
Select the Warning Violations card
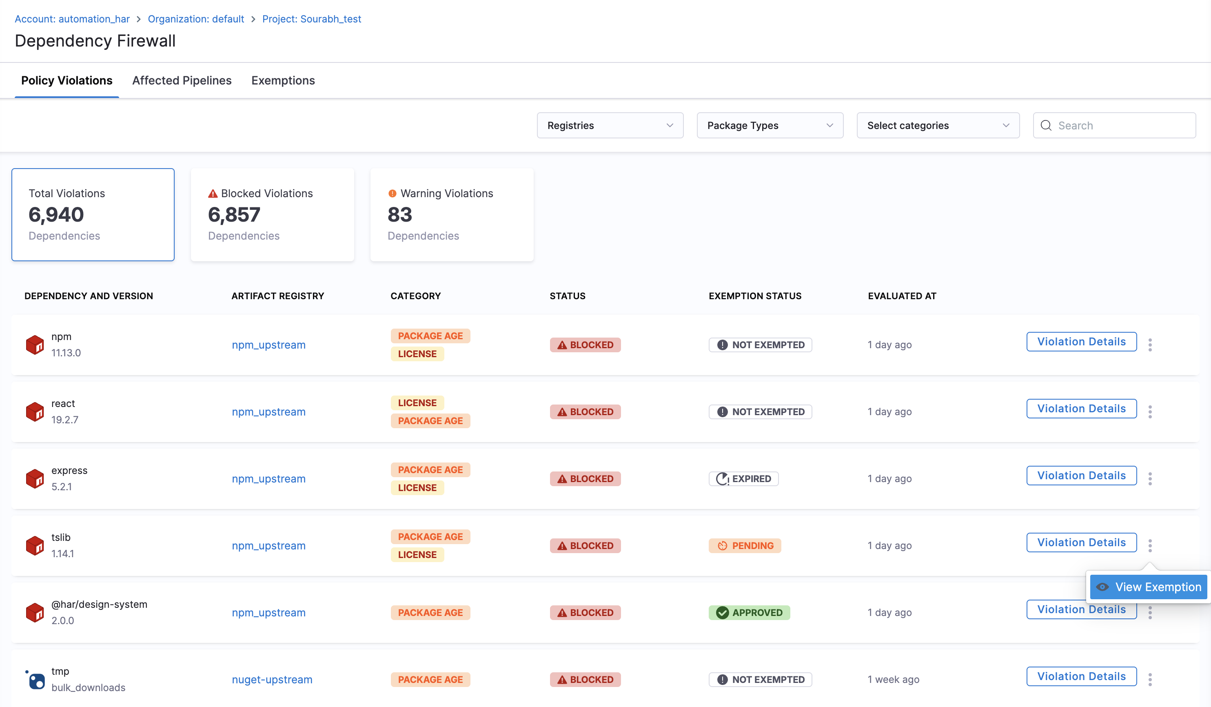click(452, 214)
